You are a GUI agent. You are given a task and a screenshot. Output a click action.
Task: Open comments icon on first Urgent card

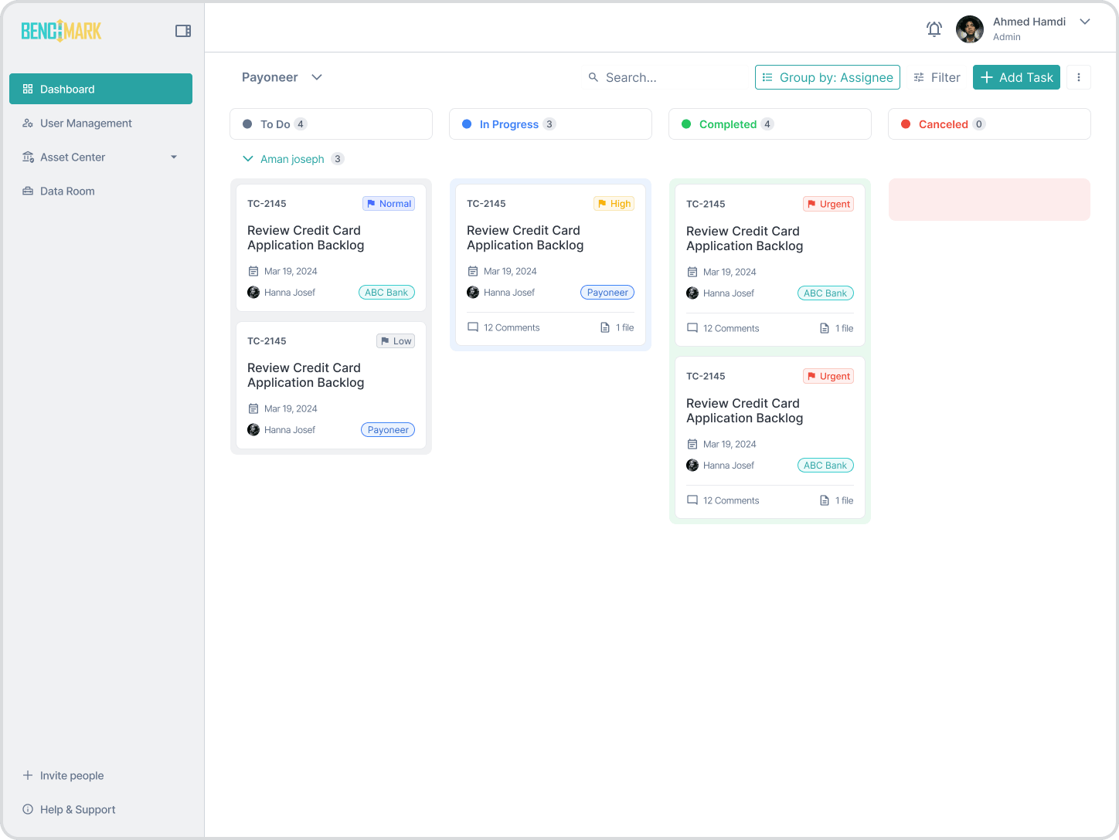coord(692,328)
